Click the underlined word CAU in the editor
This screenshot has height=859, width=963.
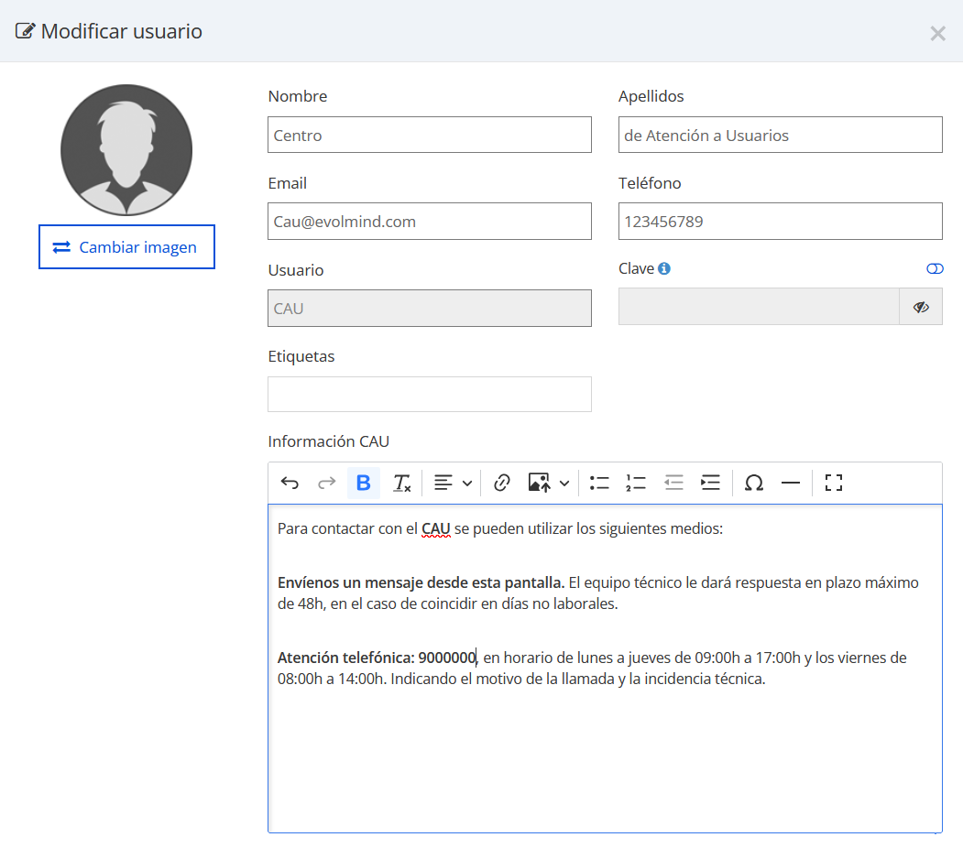(x=436, y=529)
